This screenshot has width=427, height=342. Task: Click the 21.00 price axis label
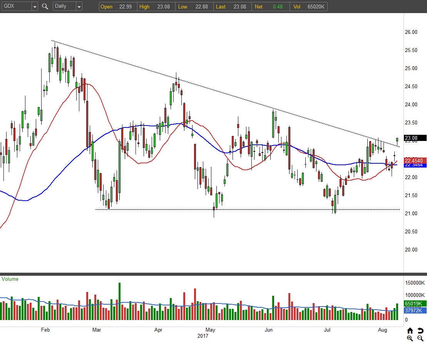click(411, 213)
